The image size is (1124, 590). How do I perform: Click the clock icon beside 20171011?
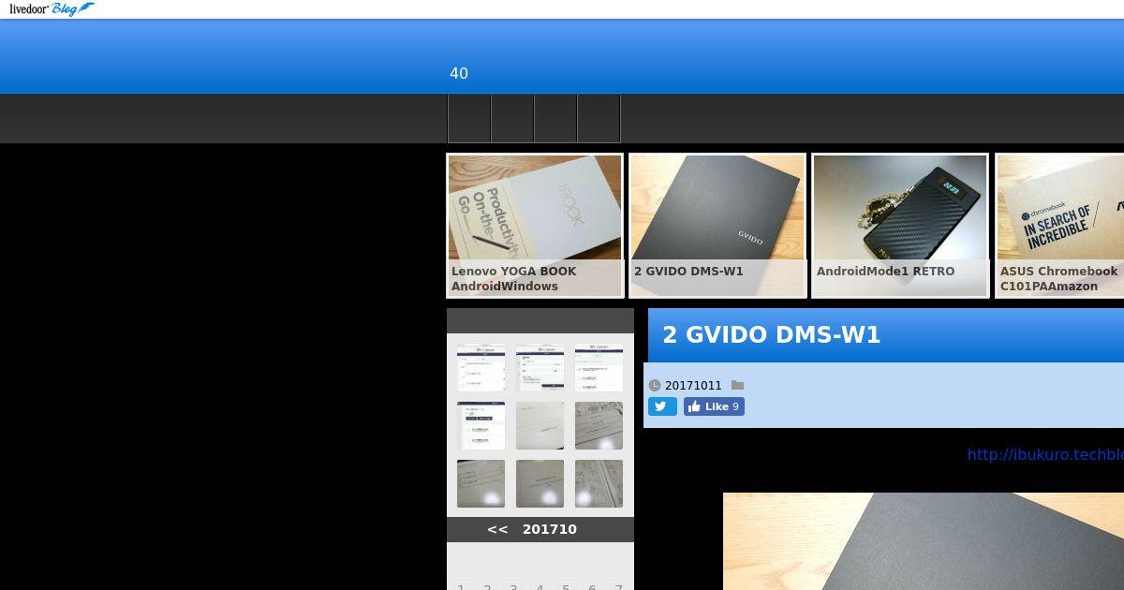[655, 386]
